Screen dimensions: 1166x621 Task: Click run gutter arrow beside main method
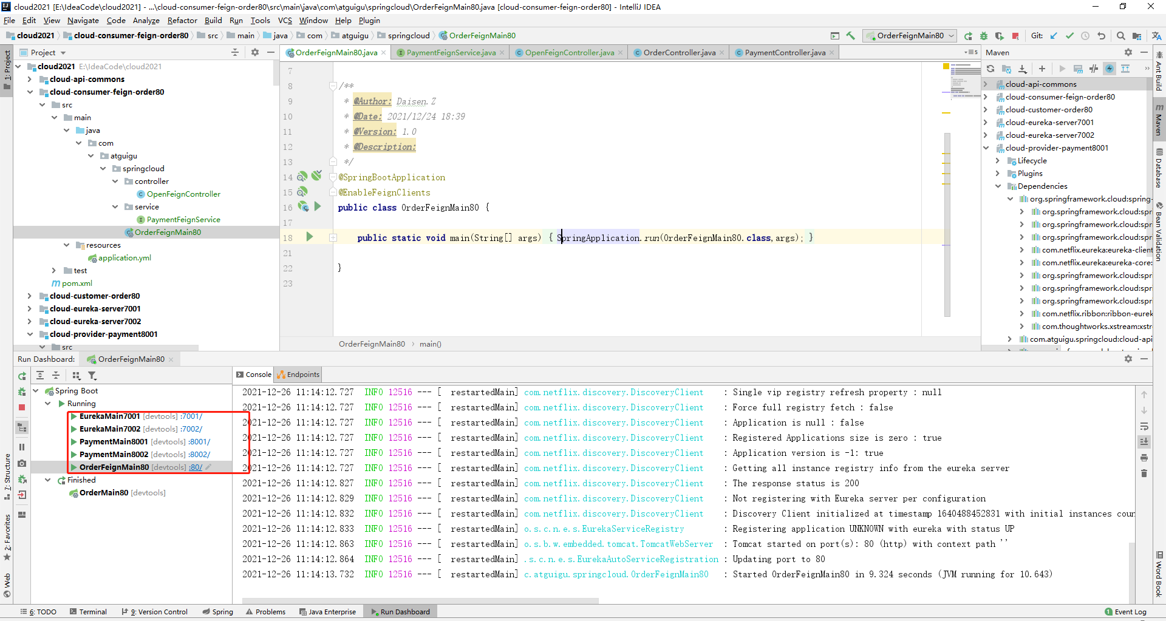tap(310, 237)
